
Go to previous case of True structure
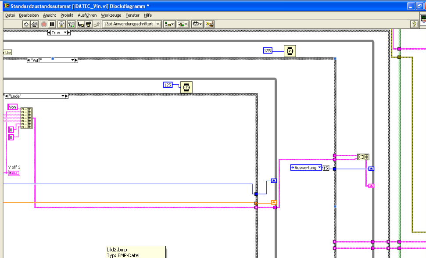pos(49,32)
